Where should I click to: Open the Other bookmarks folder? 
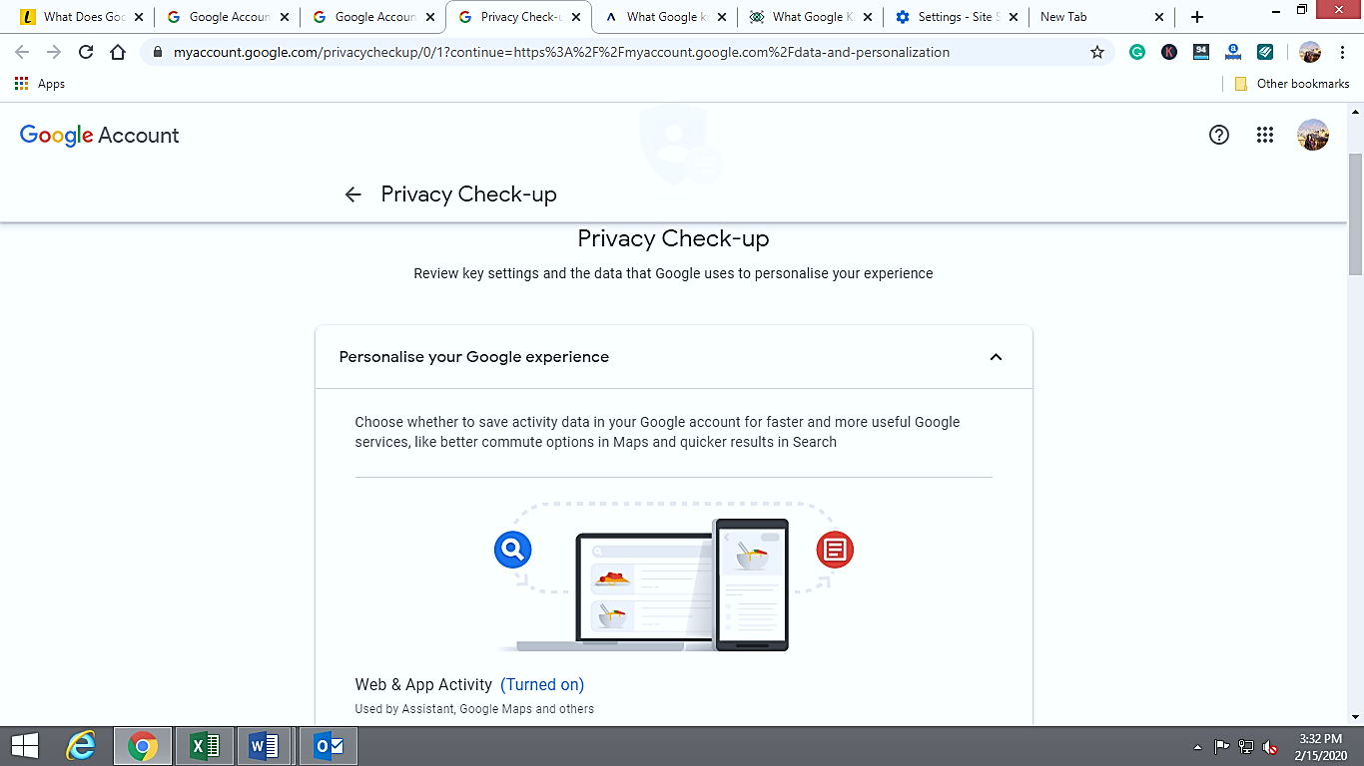pos(1290,84)
